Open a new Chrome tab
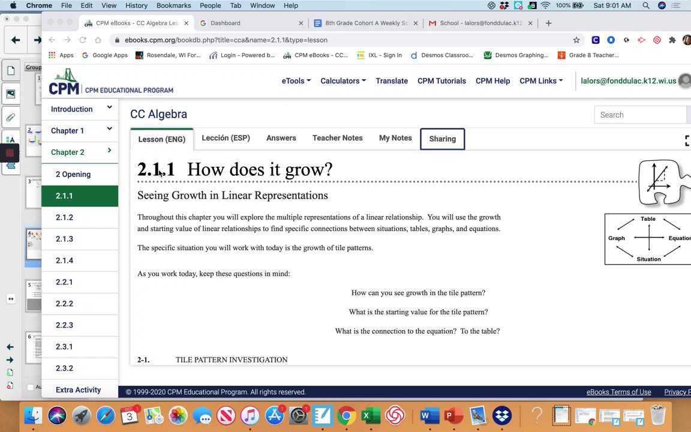The image size is (691, 432). pos(548,23)
